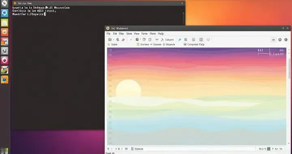Expand the arrow beside the dark square icon
Screen dimensions: 292x154
pyautogui.click(x=140, y=39)
